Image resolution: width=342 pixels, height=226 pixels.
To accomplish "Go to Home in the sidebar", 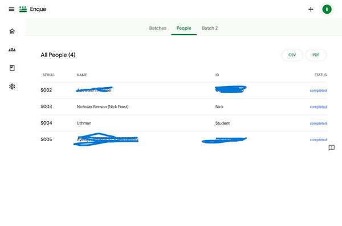I will point(12,31).
